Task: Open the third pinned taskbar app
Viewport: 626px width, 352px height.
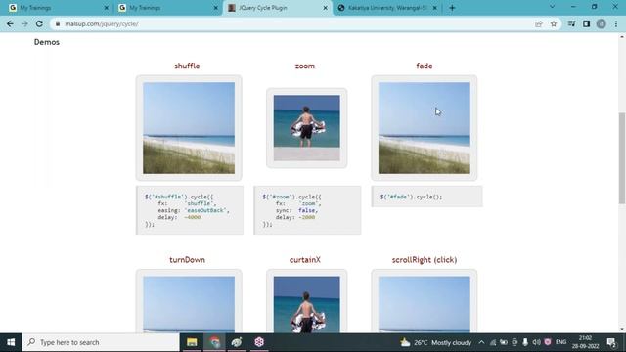Action: click(237, 342)
